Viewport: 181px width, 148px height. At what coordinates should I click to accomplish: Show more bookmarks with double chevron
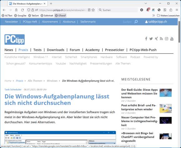pos(154,16)
